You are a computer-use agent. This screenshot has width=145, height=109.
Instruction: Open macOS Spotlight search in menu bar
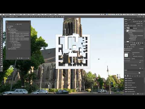click(140, 15)
